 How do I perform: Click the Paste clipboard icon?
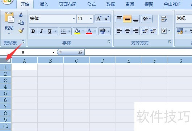click(9, 17)
